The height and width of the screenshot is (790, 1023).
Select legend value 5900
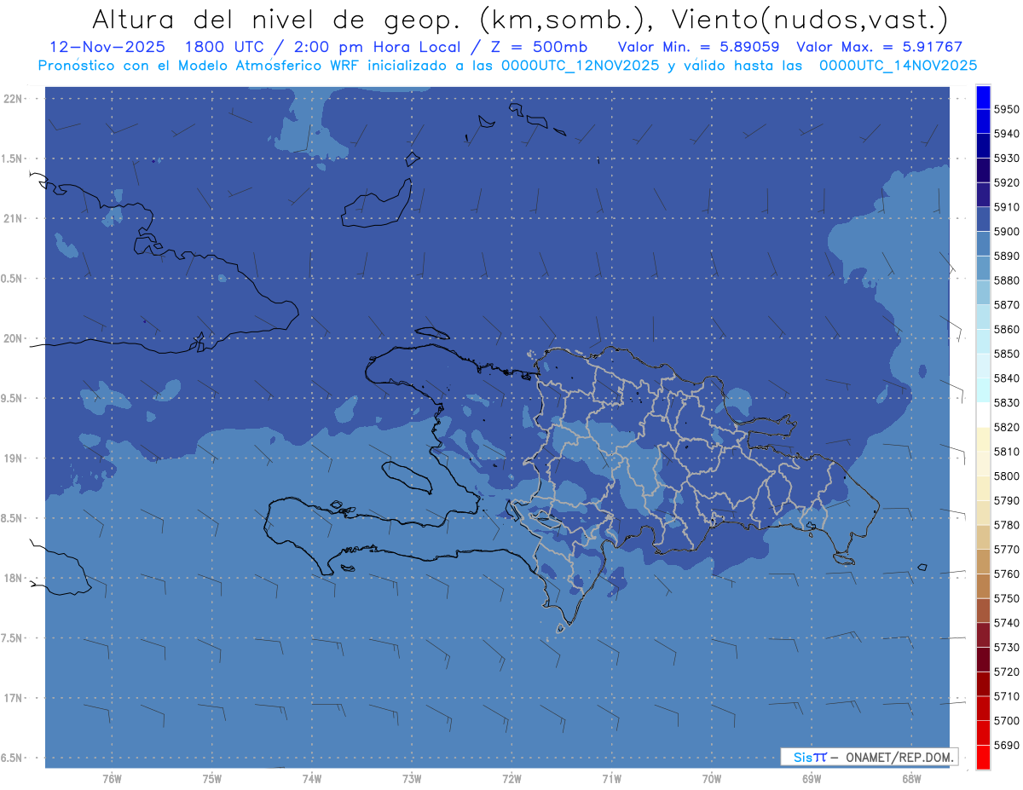click(x=1006, y=232)
